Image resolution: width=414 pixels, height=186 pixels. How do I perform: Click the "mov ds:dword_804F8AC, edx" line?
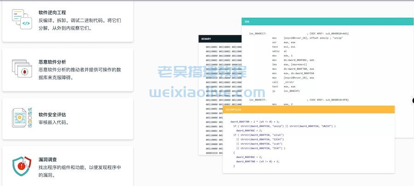coord(293,60)
